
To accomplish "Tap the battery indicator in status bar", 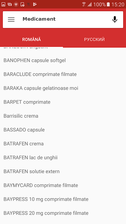I will [x=108, y=4].
